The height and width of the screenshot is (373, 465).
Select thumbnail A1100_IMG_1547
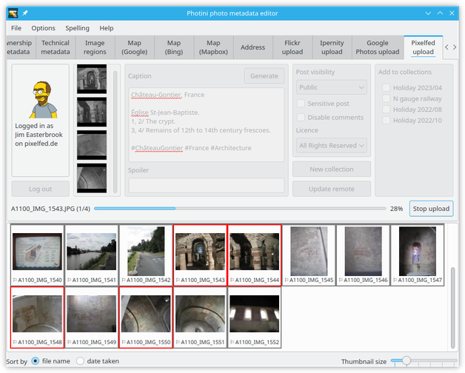(x=418, y=255)
